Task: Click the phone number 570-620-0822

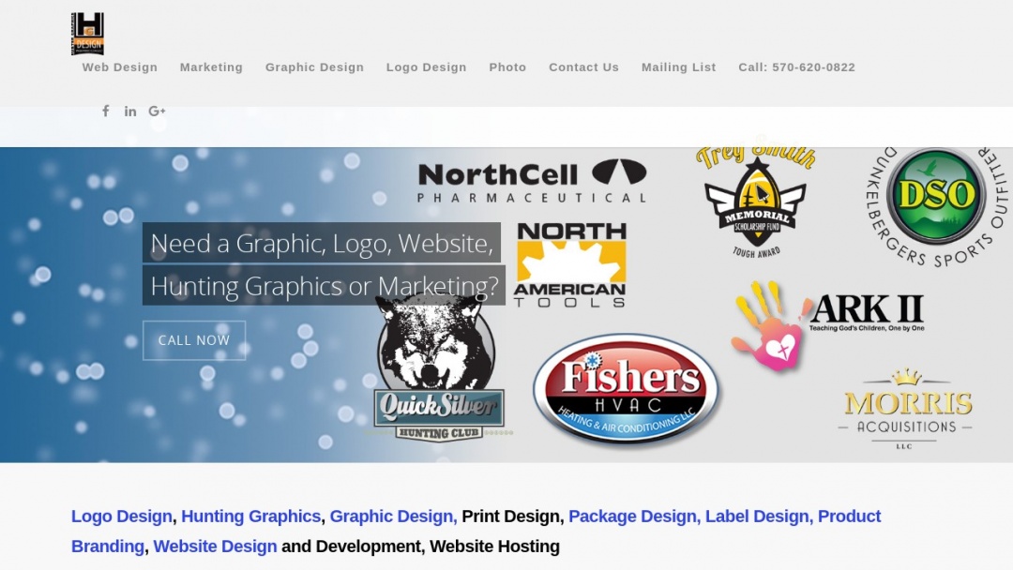Action: click(797, 67)
